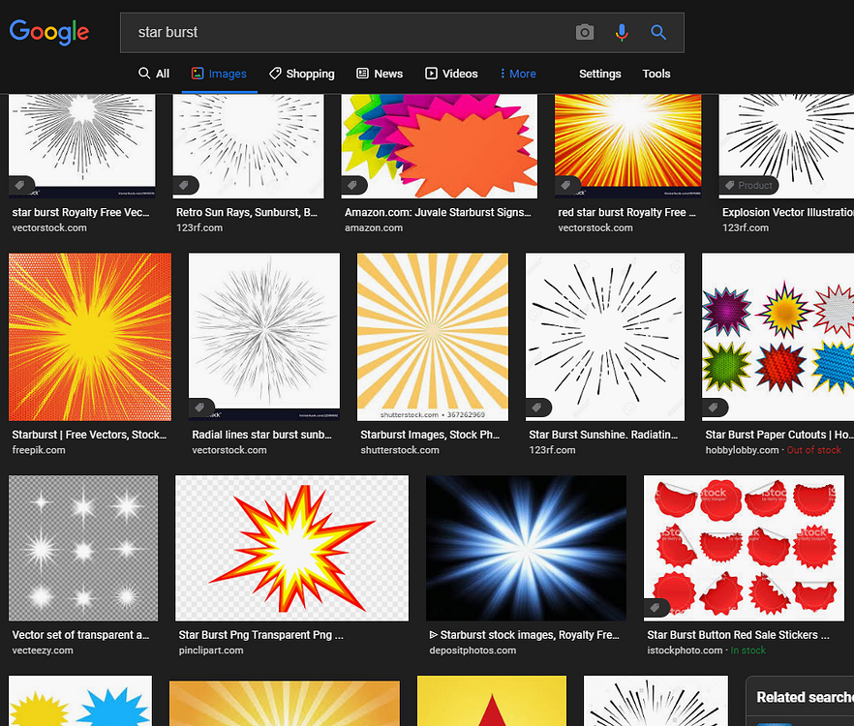Click the tag icon on the freepik Starburst thumbnail
The image size is (854, 726).
pos(21,408)
